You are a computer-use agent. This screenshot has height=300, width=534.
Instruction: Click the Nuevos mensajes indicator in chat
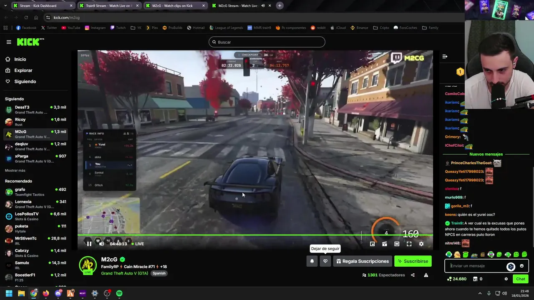pyautogui.click(x=486, y=154)
